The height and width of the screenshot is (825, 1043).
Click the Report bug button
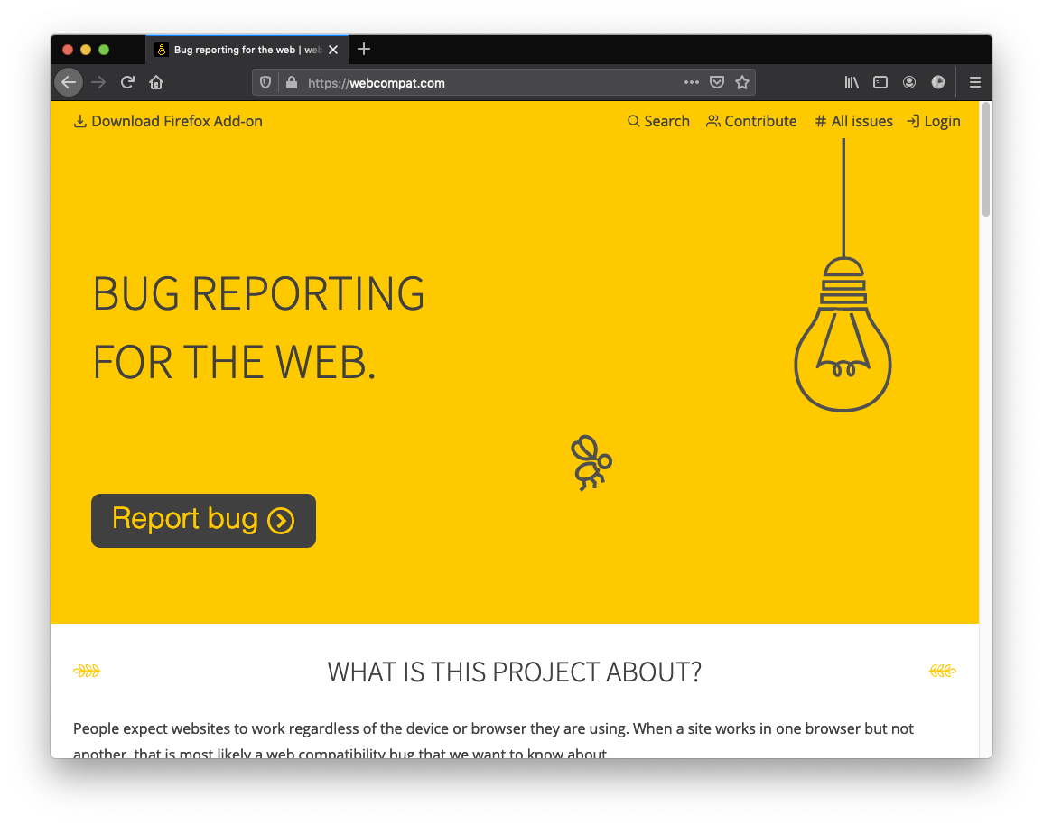click(x=203, y=520)
